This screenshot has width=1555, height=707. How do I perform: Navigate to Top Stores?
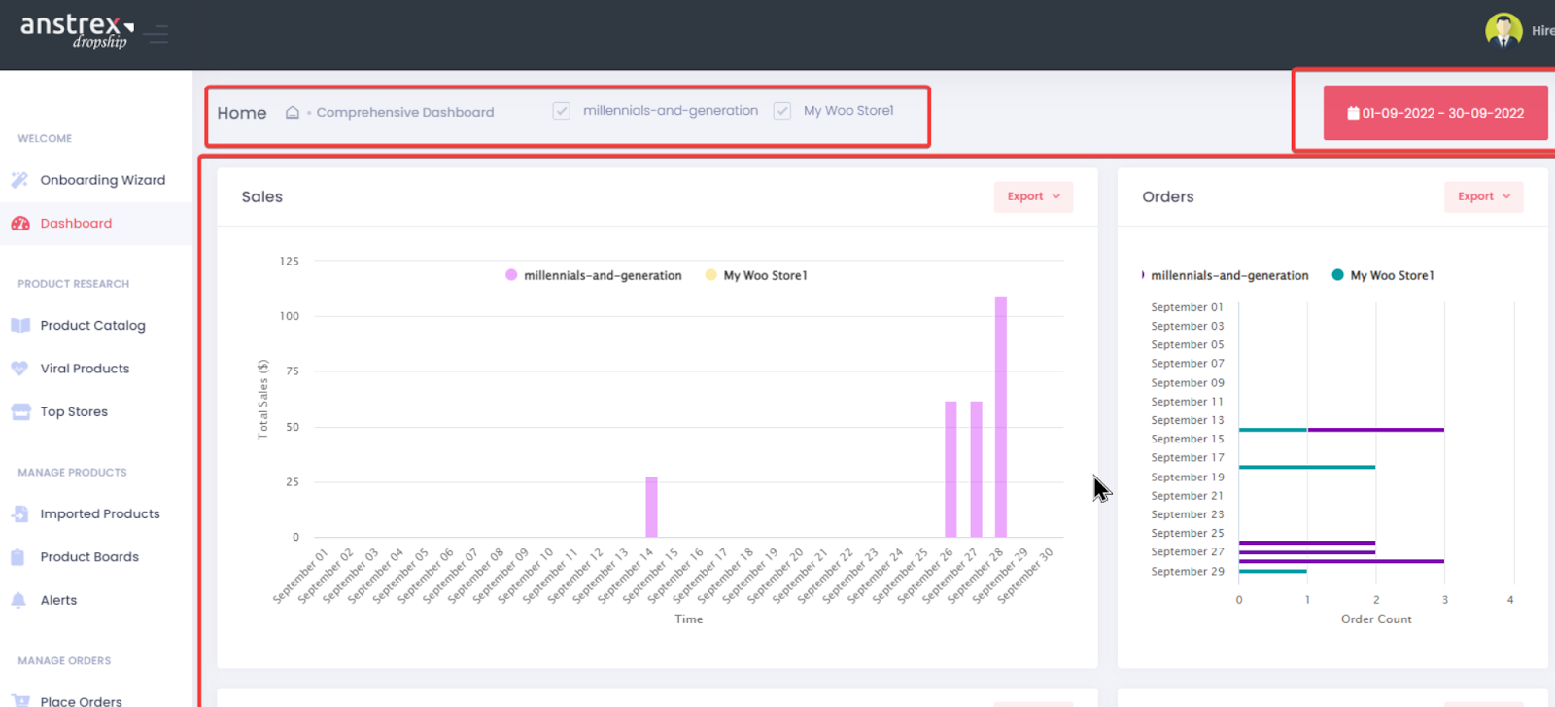coord(74,411)
